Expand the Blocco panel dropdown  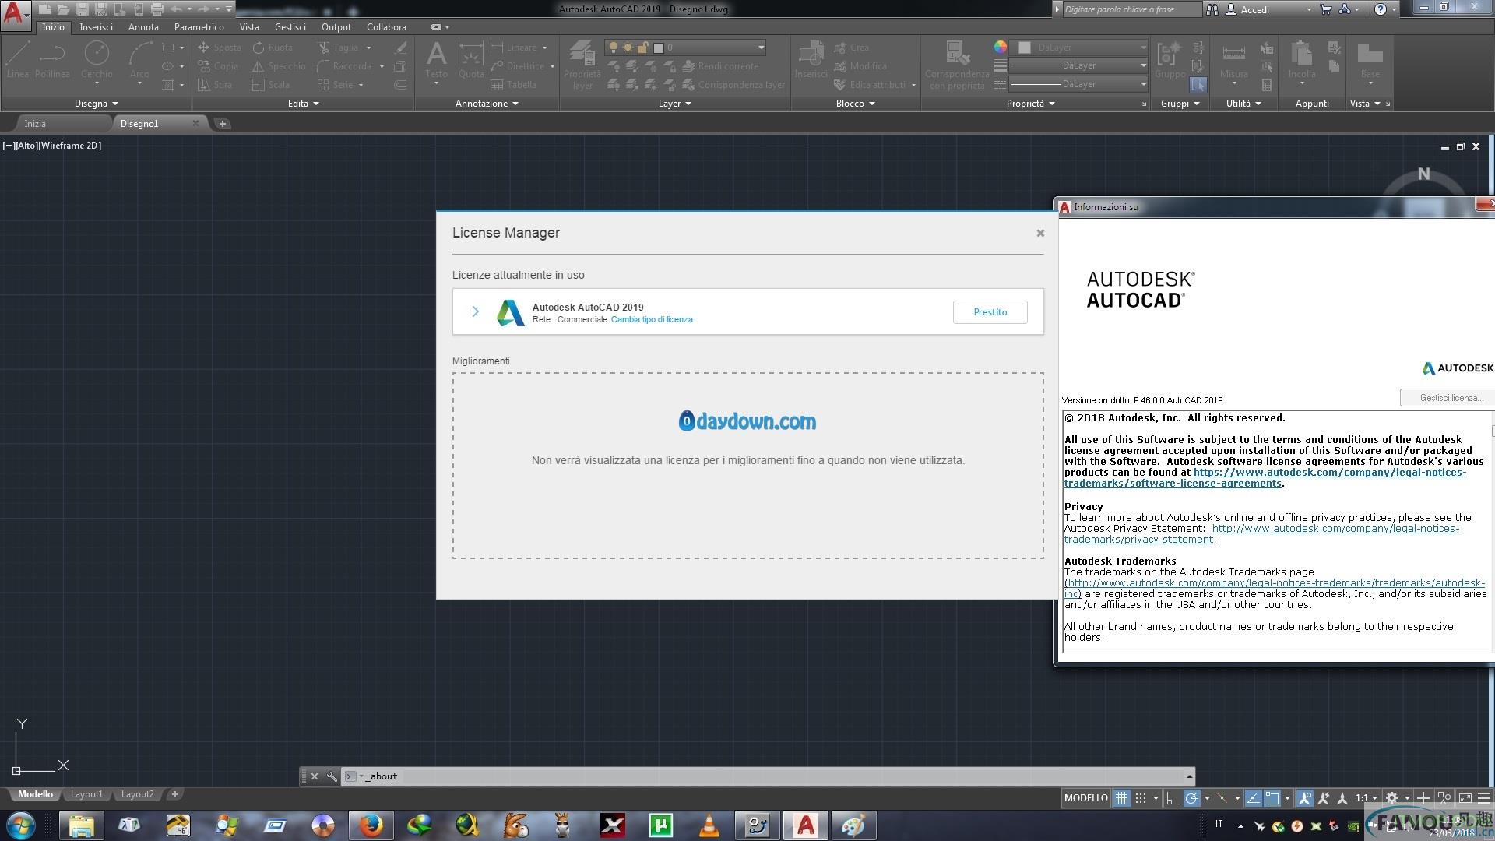click(855, 104)
